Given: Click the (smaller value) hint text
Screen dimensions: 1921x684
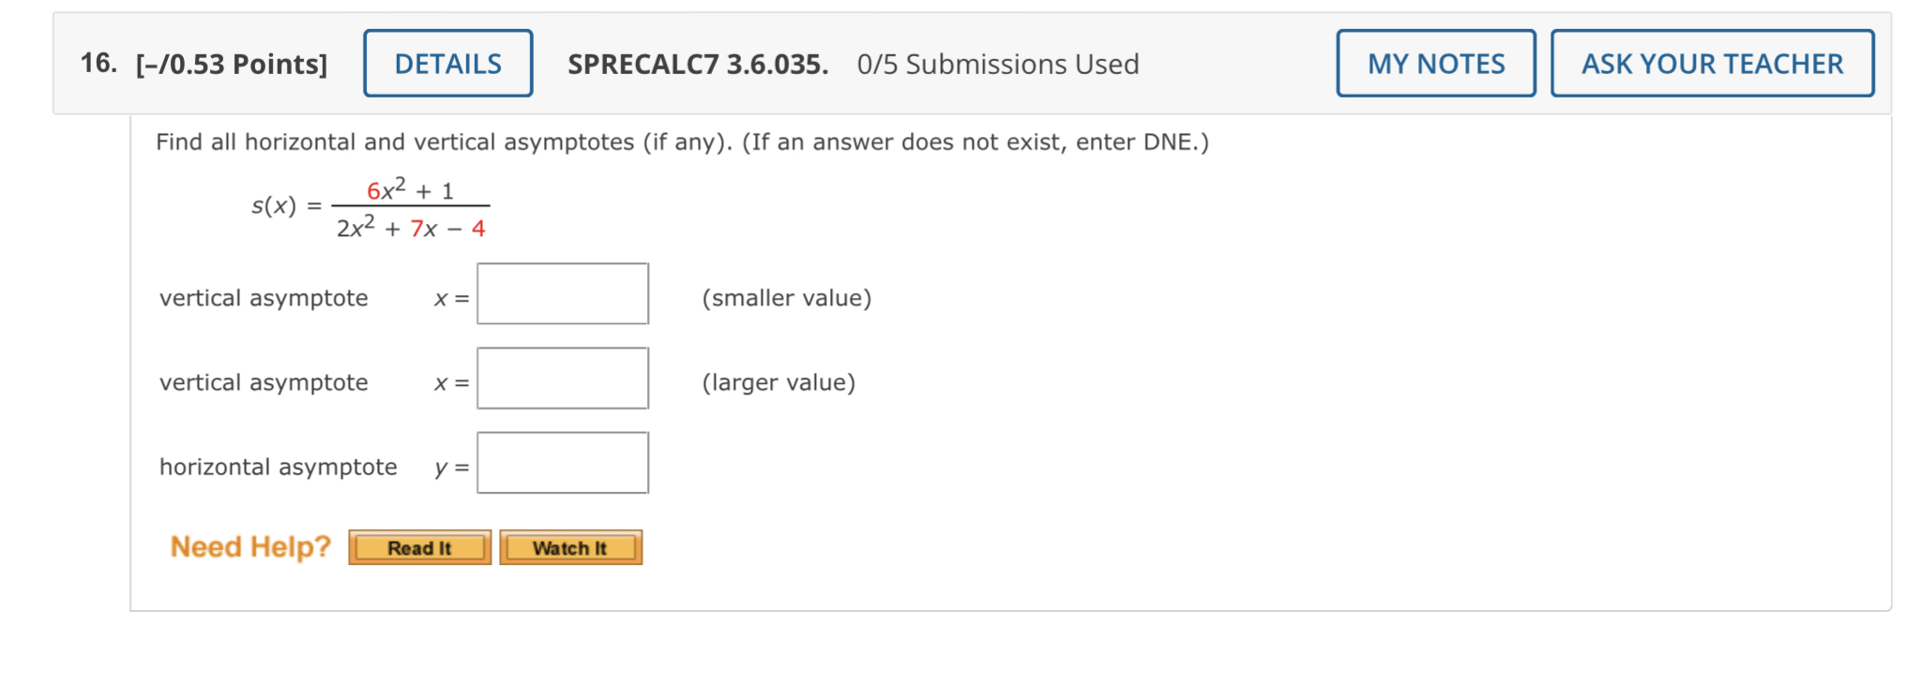Looking at the screenshot, I should [786, 298].
